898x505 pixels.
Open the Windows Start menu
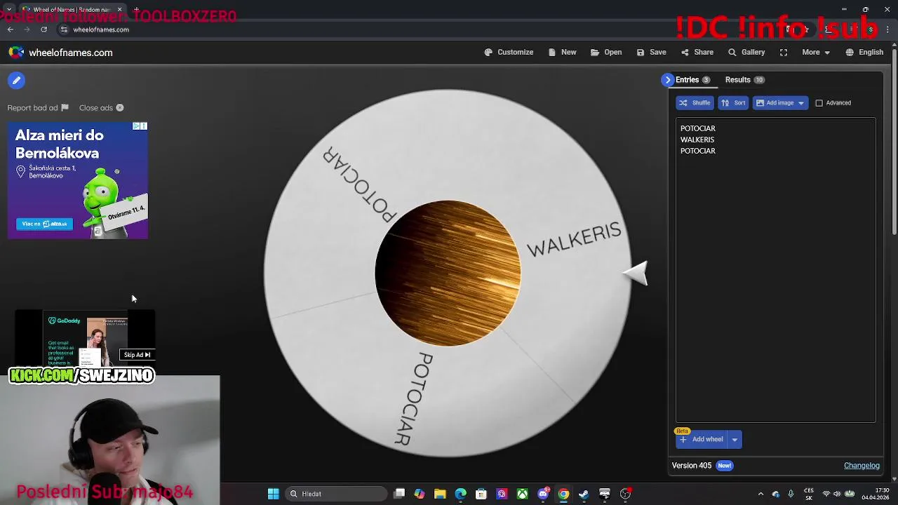[273, 494]
